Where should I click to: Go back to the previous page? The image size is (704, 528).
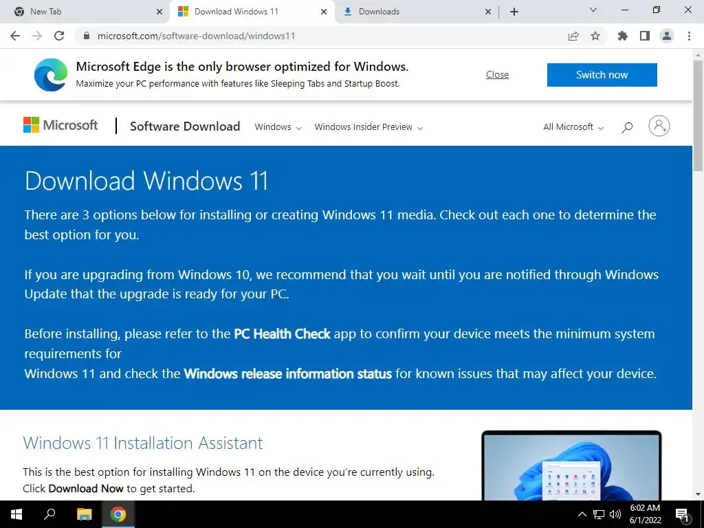coord(15,36)
